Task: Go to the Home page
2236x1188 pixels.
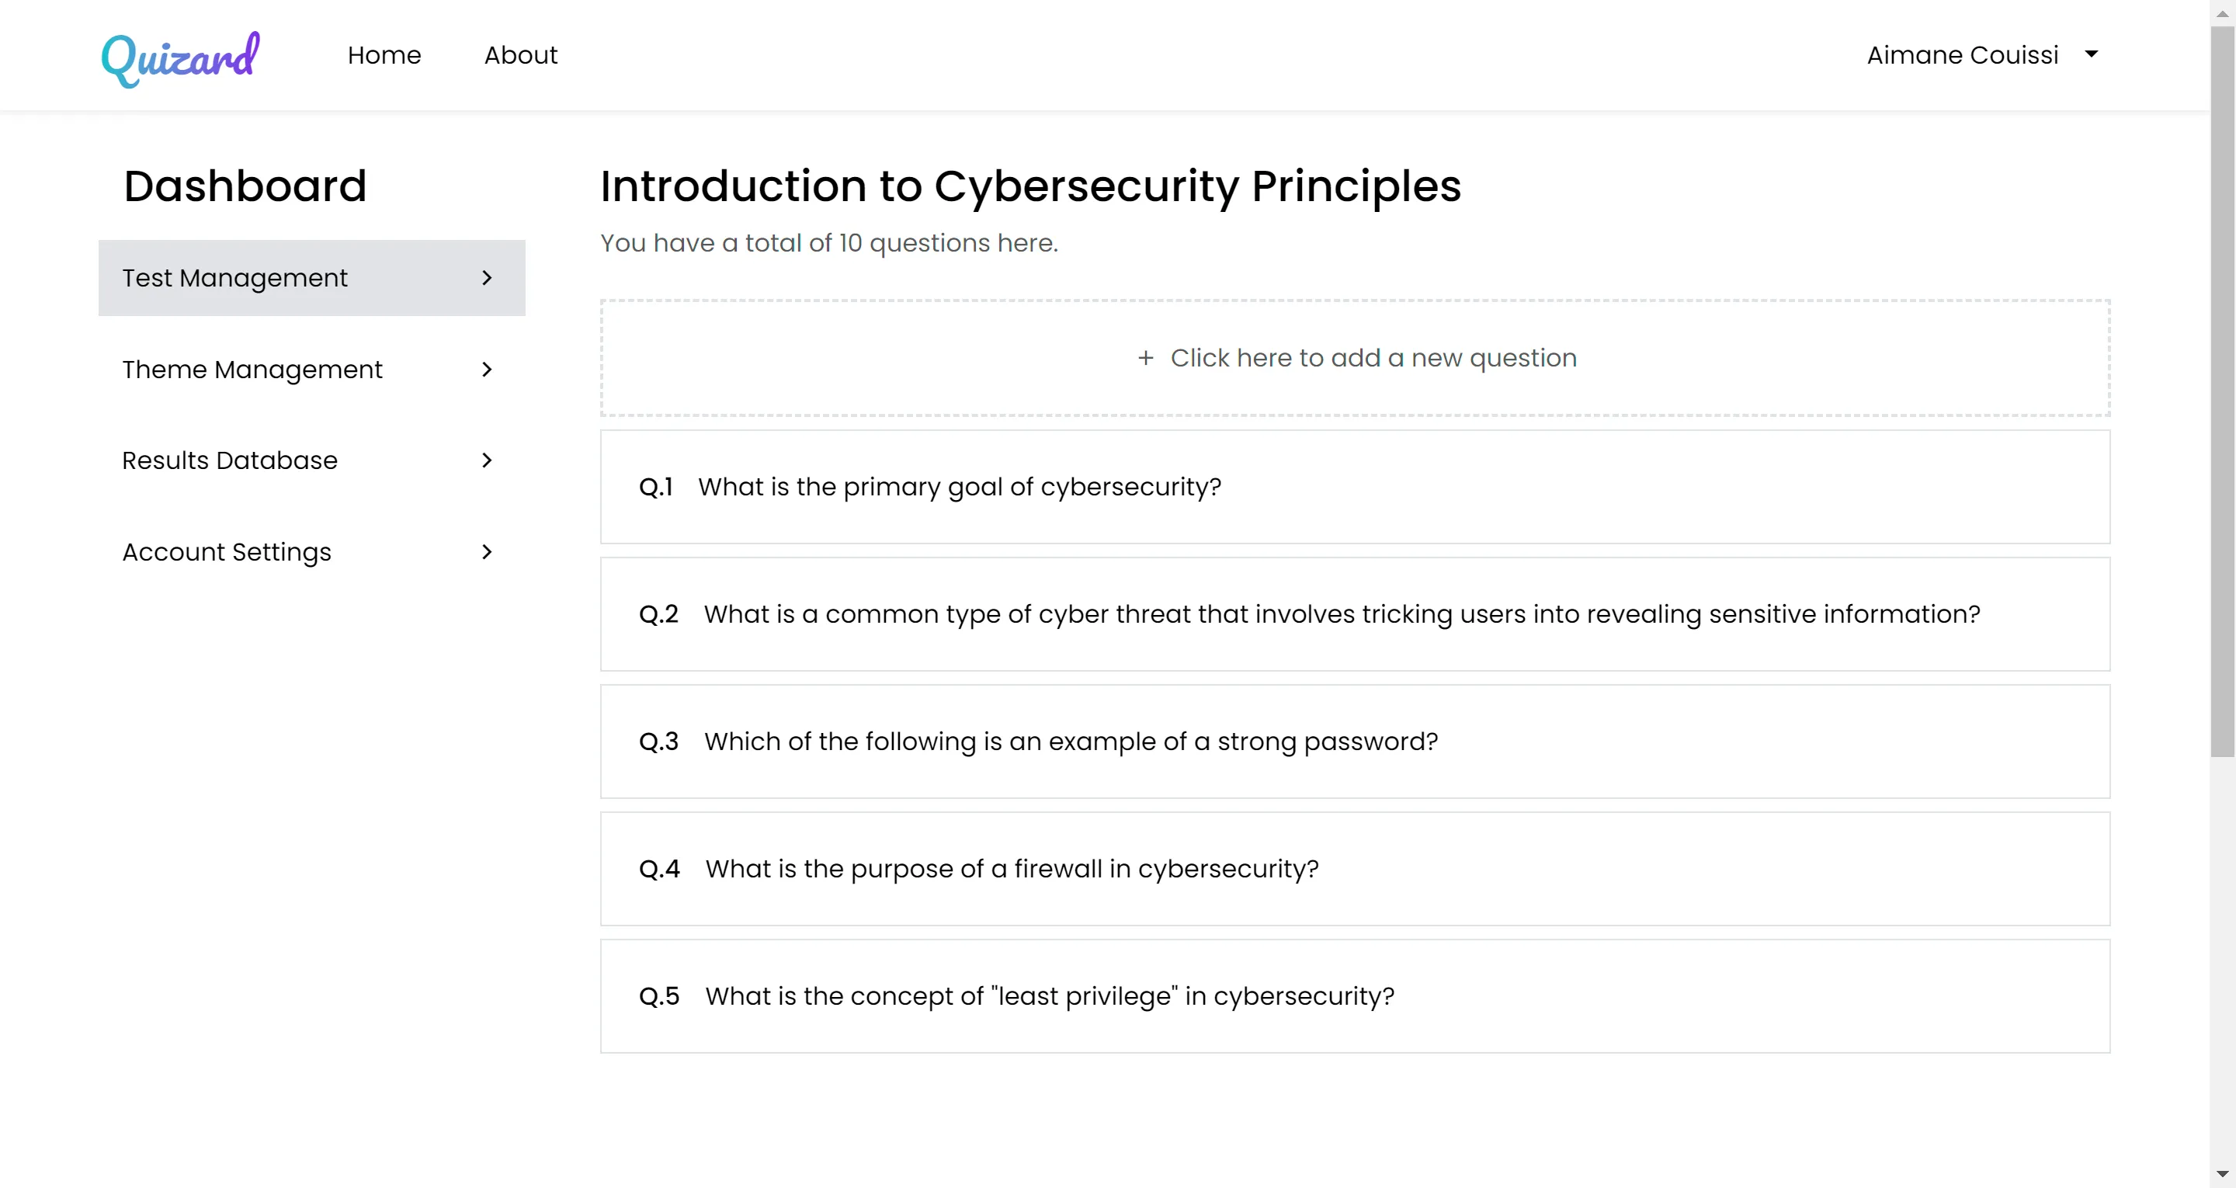Action: (384, 54)
